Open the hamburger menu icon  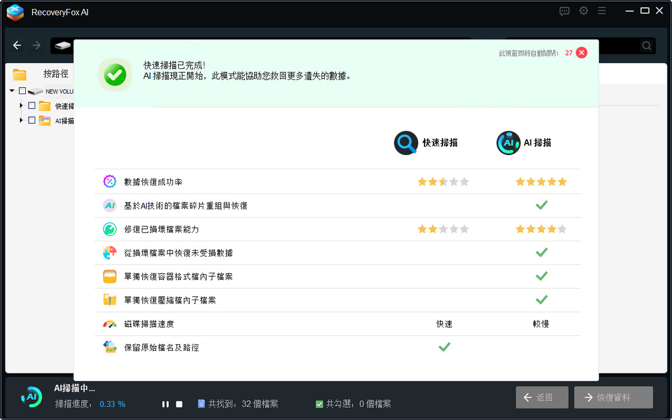click(x=602, y=11)
